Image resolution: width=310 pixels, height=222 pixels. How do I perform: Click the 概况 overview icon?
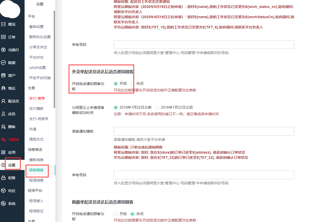pyautogui.click(x=3, y=24)
